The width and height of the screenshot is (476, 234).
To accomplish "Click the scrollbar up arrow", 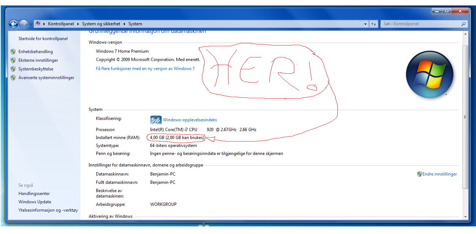I will (466, 34).
